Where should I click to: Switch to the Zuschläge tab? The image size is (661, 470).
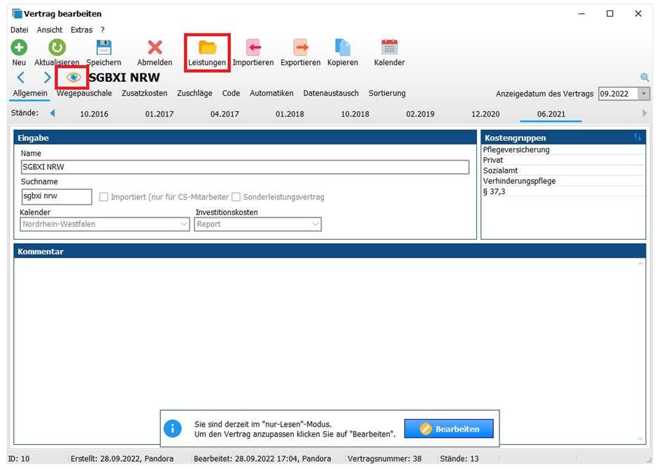(x=194, y=94)
